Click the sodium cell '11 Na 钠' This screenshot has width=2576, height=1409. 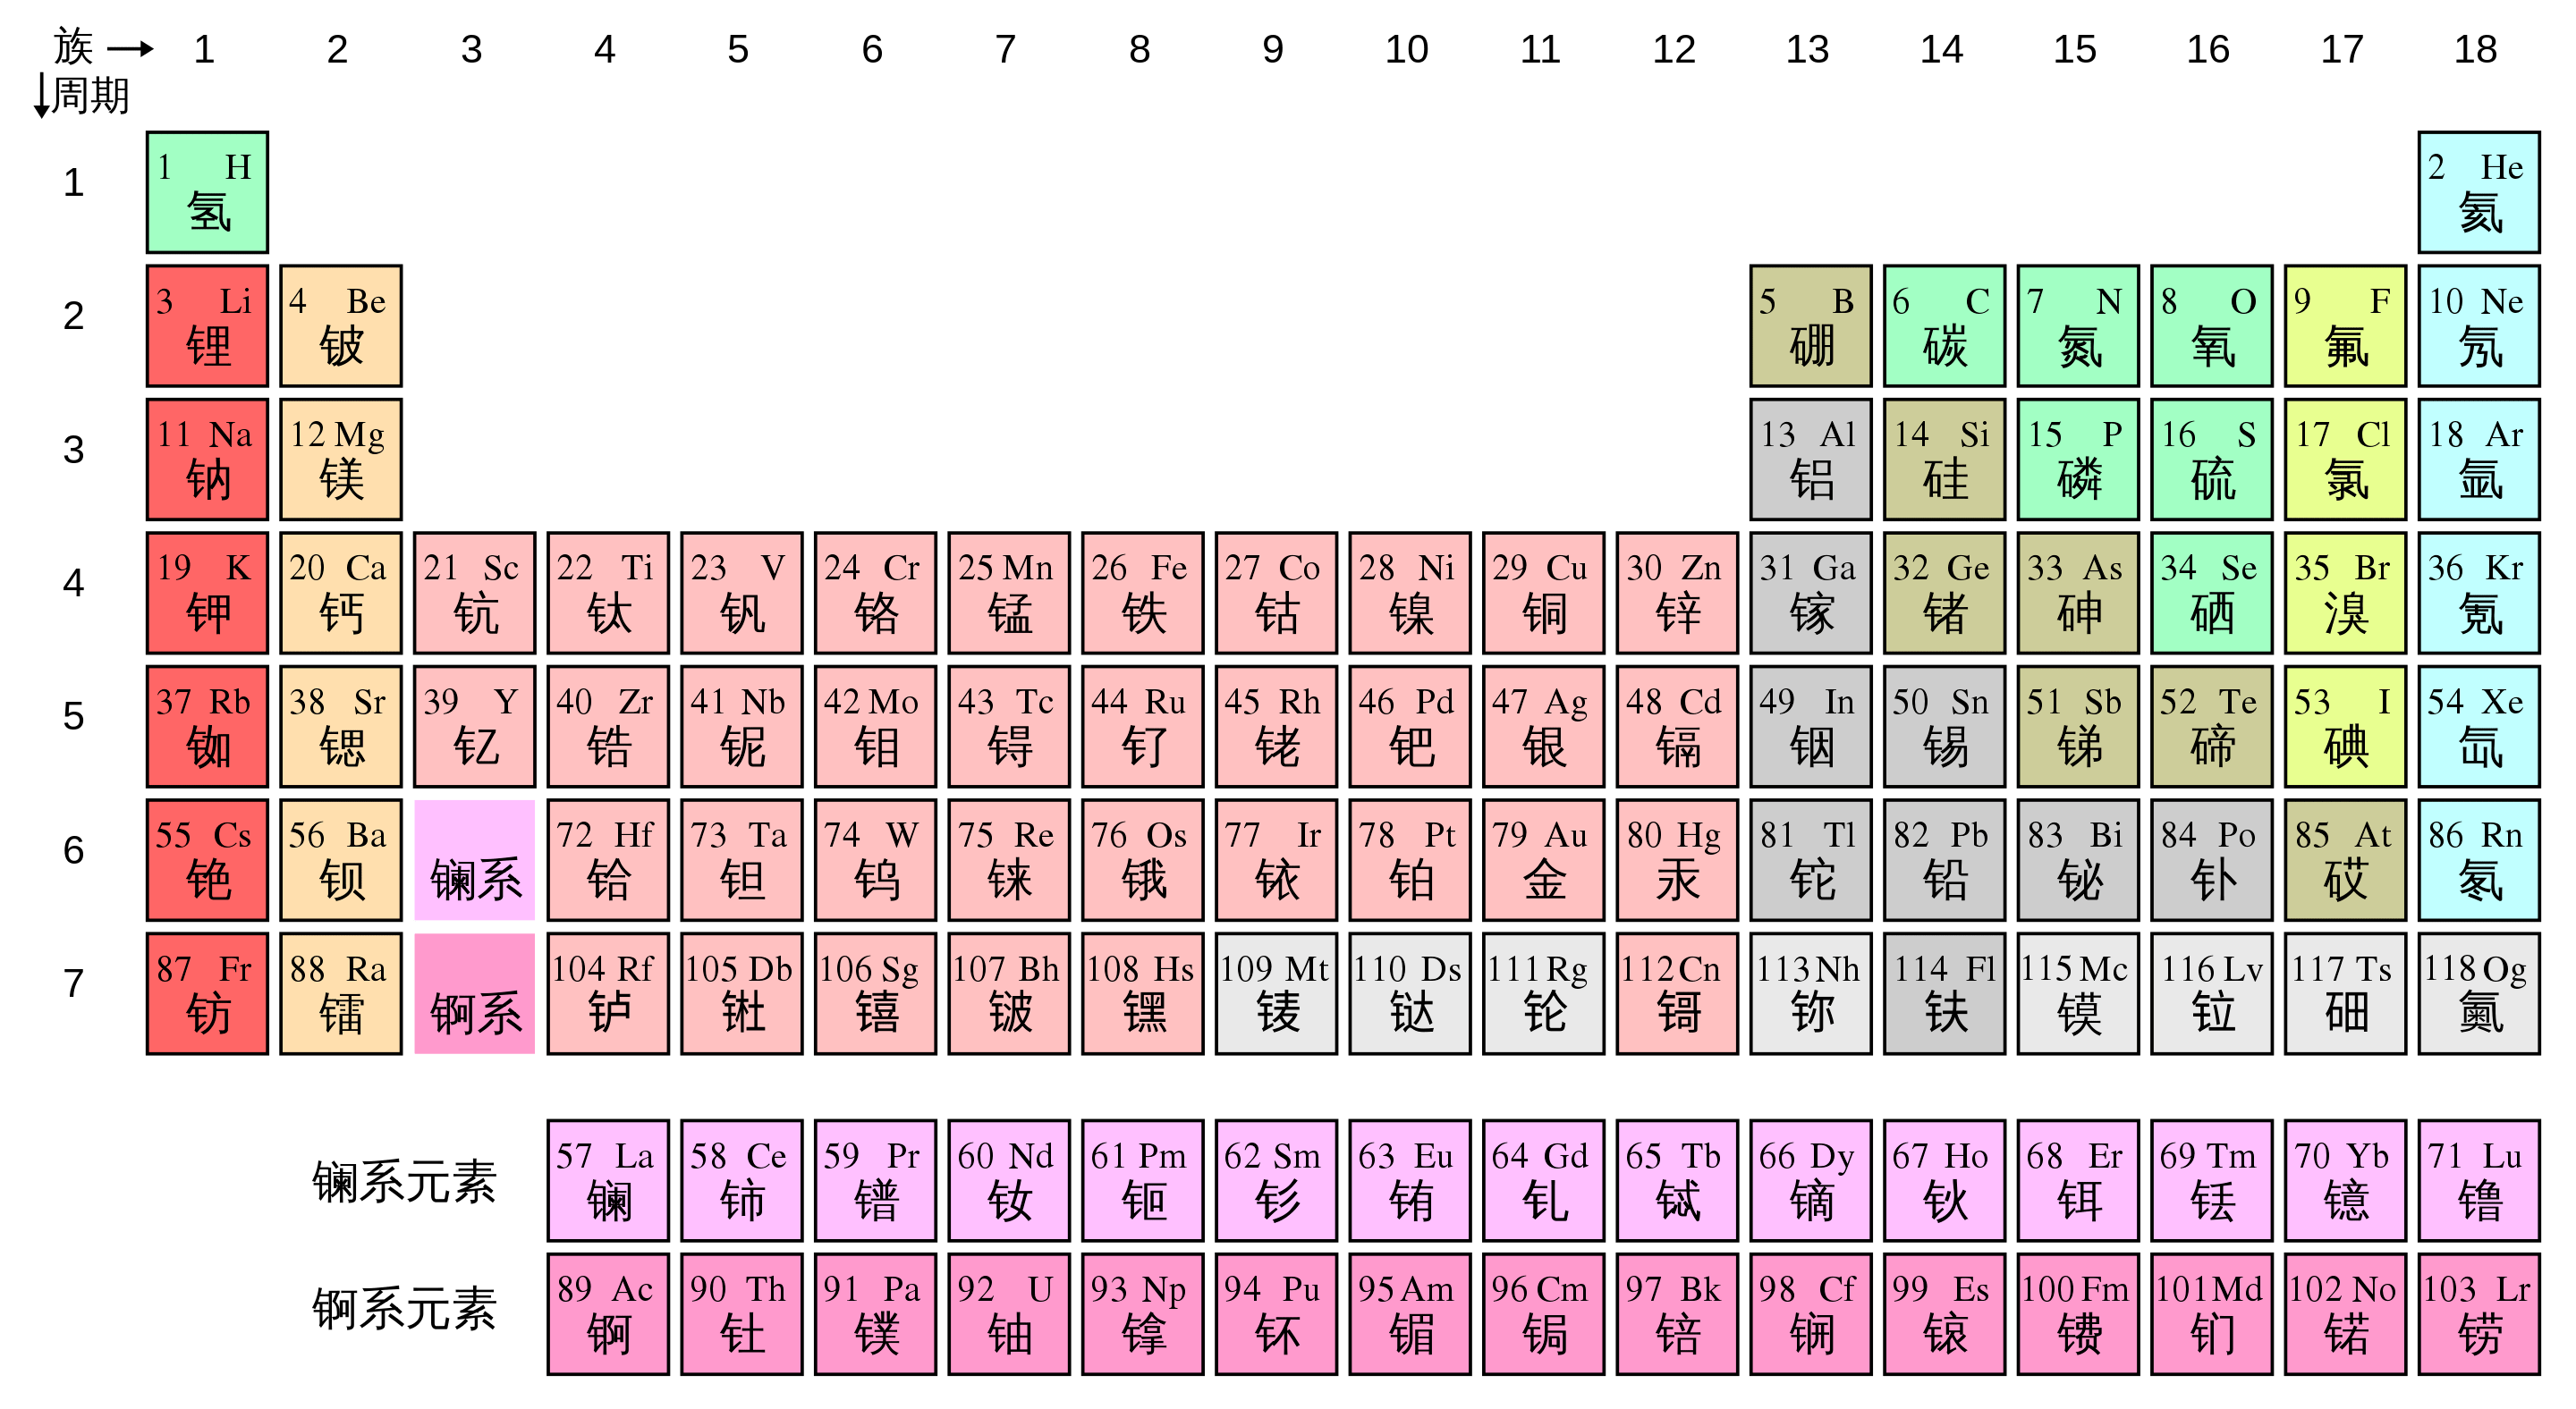[207, 459]
